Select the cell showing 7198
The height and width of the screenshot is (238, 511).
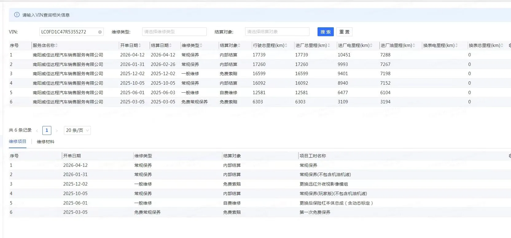385,74
